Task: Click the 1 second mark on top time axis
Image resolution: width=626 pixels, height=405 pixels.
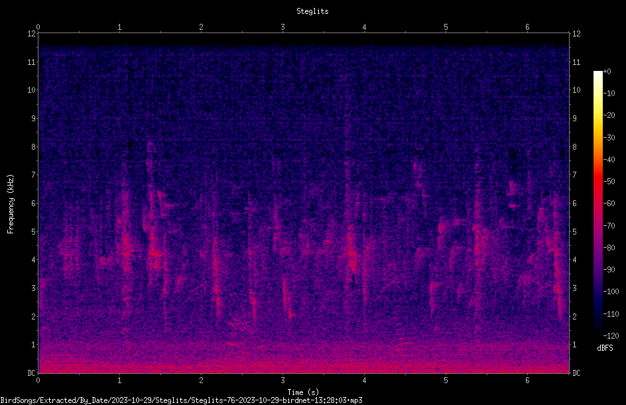Action: click(x=120, y=27)
